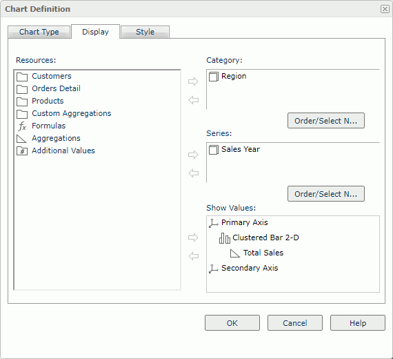Select Formulas label in Resources

(x=49, y=126)
